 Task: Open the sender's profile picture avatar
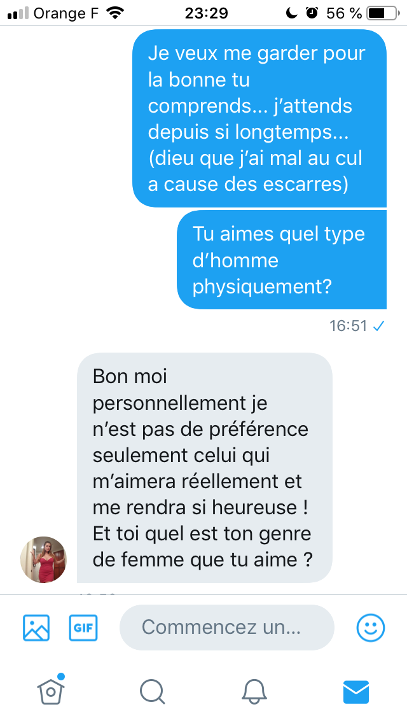coord(43,559)
